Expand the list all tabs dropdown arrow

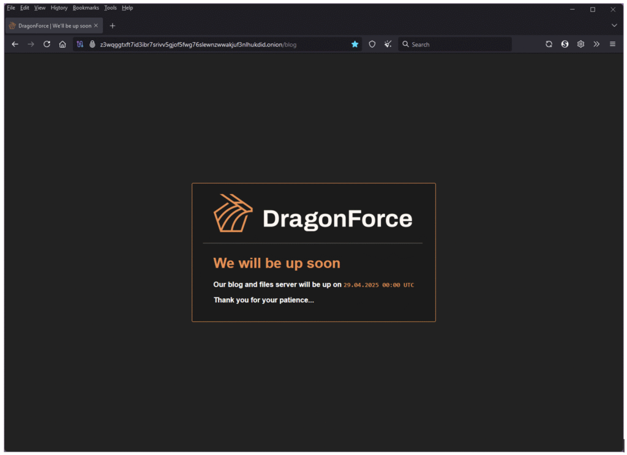(614, 26)
